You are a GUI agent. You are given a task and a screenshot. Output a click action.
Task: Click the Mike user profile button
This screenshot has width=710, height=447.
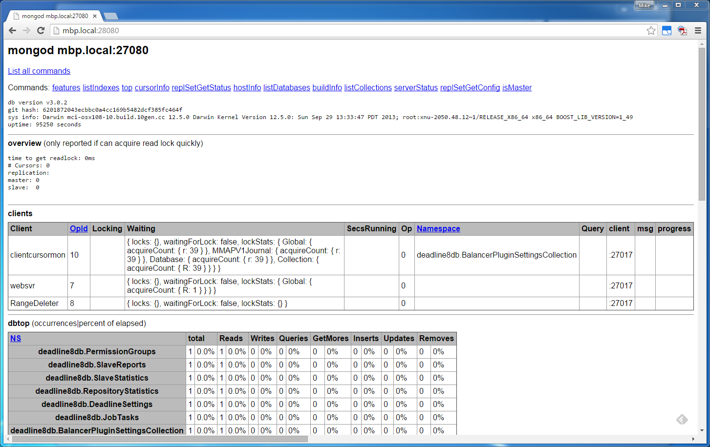pyautogui.click(x=645, y=5)
